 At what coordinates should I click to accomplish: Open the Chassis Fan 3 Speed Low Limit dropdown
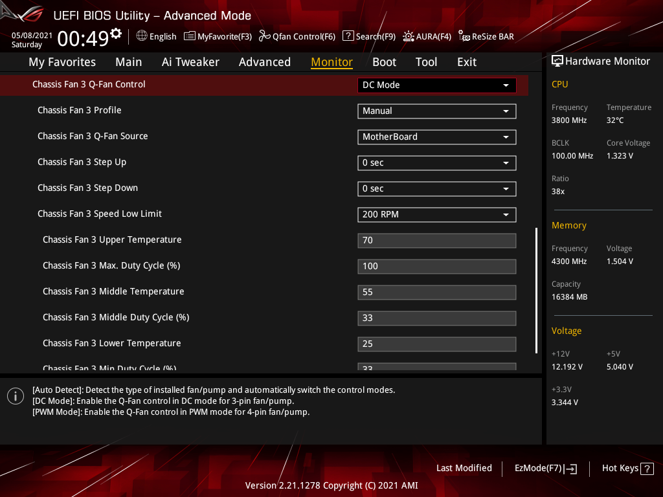point(437,215)
